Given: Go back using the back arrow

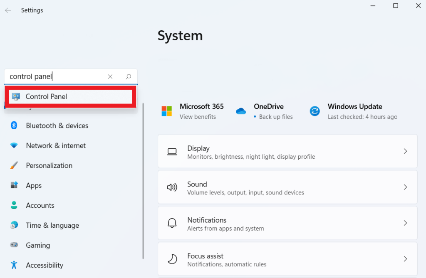Looking at the screenshot, I should (8, 10).
